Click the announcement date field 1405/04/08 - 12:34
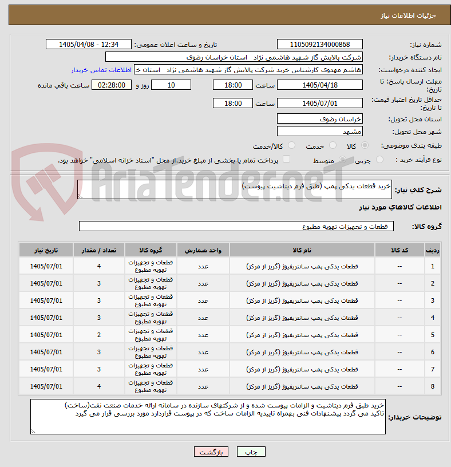This screenshot has height=467, width=451. click(x=89, y=45)
